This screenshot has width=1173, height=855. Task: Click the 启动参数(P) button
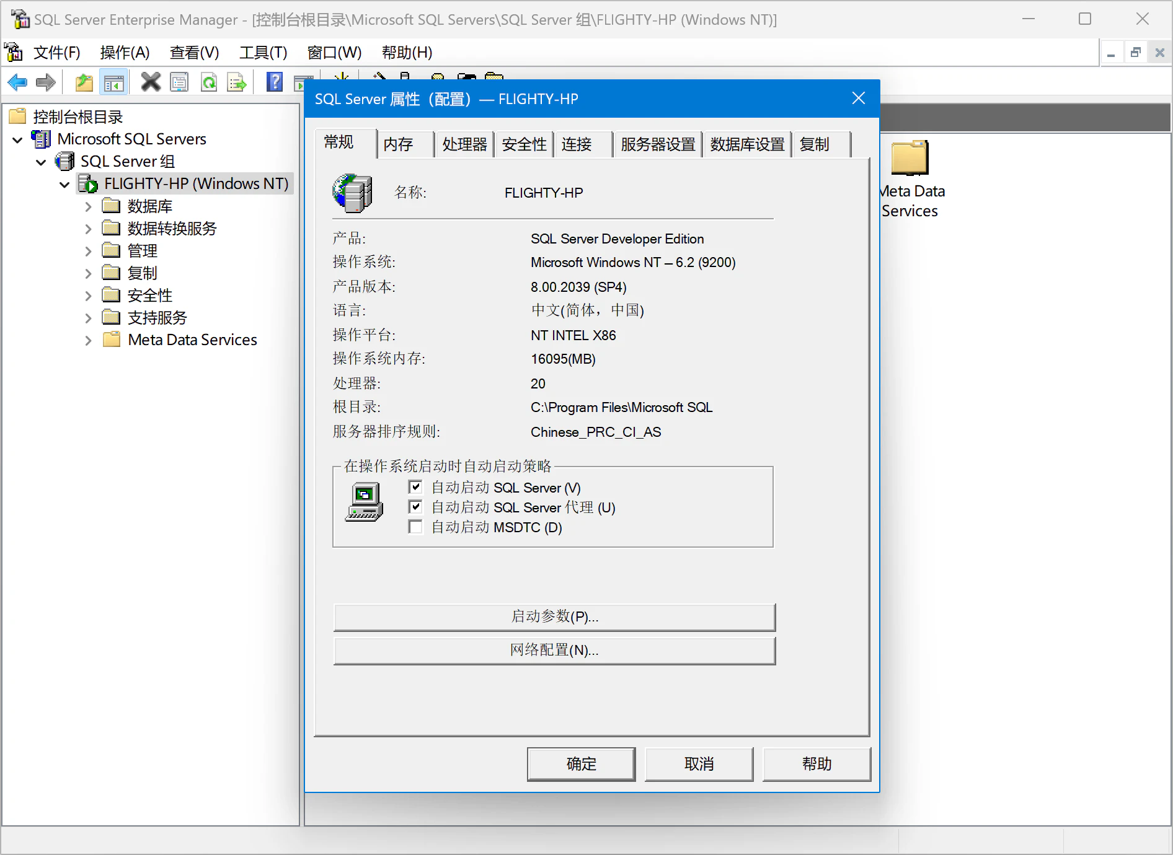[554, 616]
